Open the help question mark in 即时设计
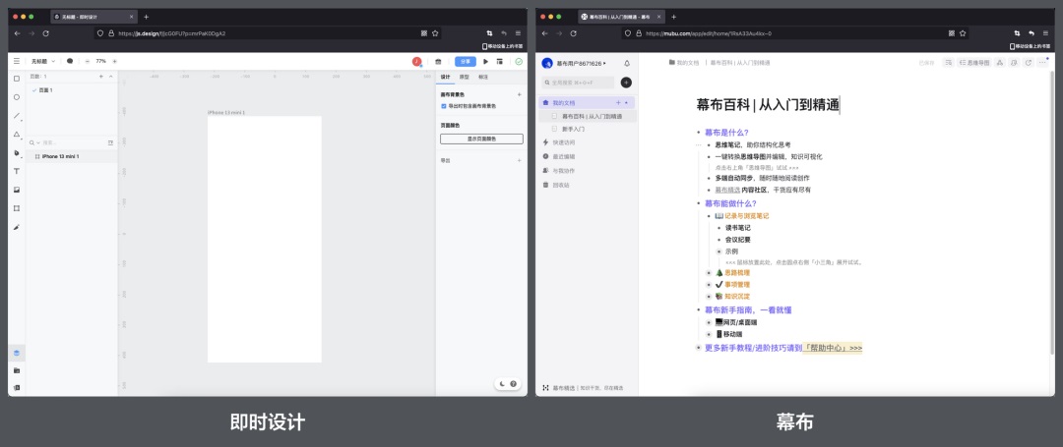Image resolution: width=1063 pixels, height=447 pixels. [x=513, y=383]
